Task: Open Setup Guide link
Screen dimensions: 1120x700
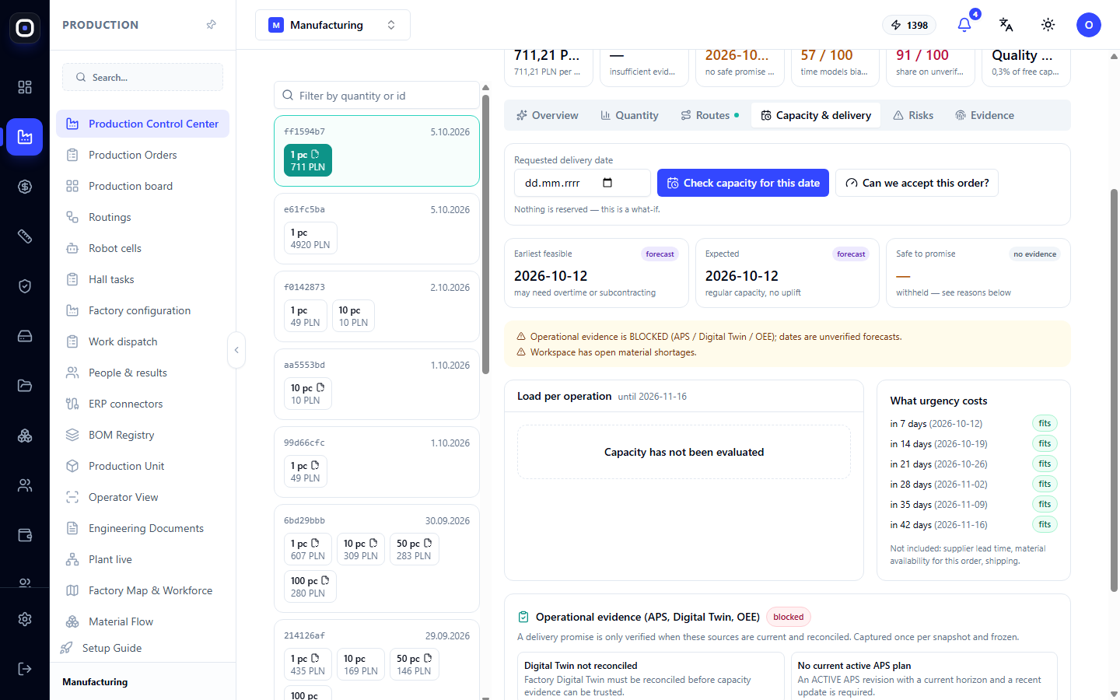Action: 111,648
